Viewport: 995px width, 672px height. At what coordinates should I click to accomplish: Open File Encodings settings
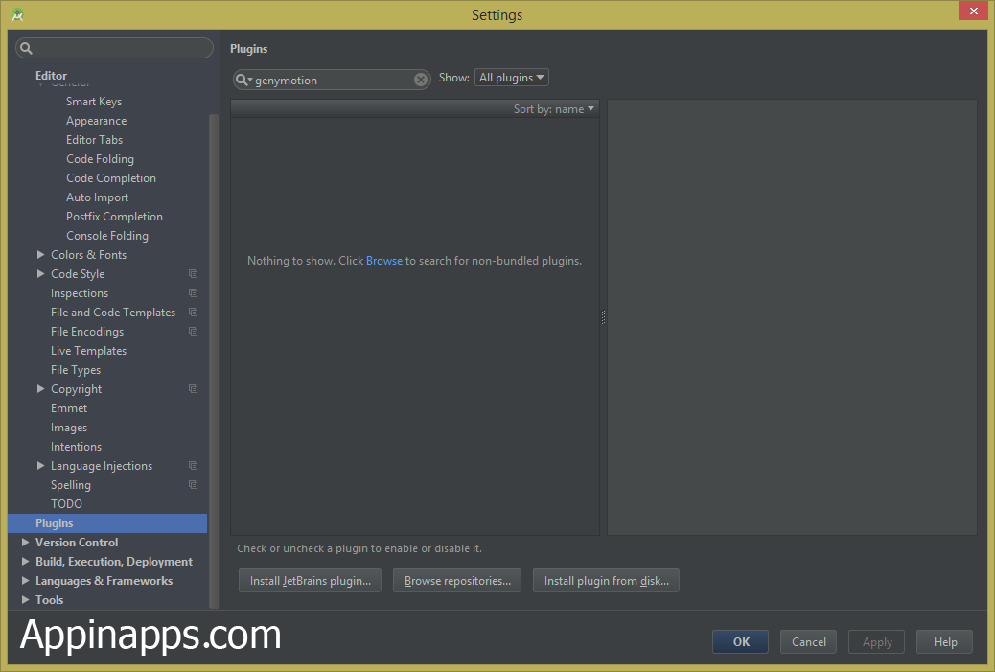87,332
